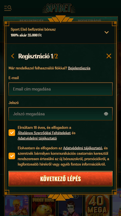Click the Következő lépés button
The image size is (121, 216).
[x=60, y=179]
